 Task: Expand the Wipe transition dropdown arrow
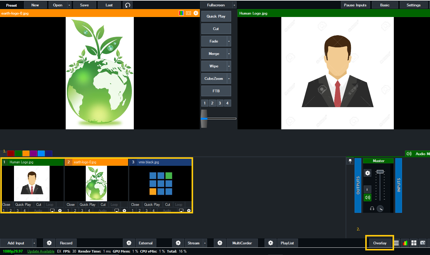tap(229, 66)
